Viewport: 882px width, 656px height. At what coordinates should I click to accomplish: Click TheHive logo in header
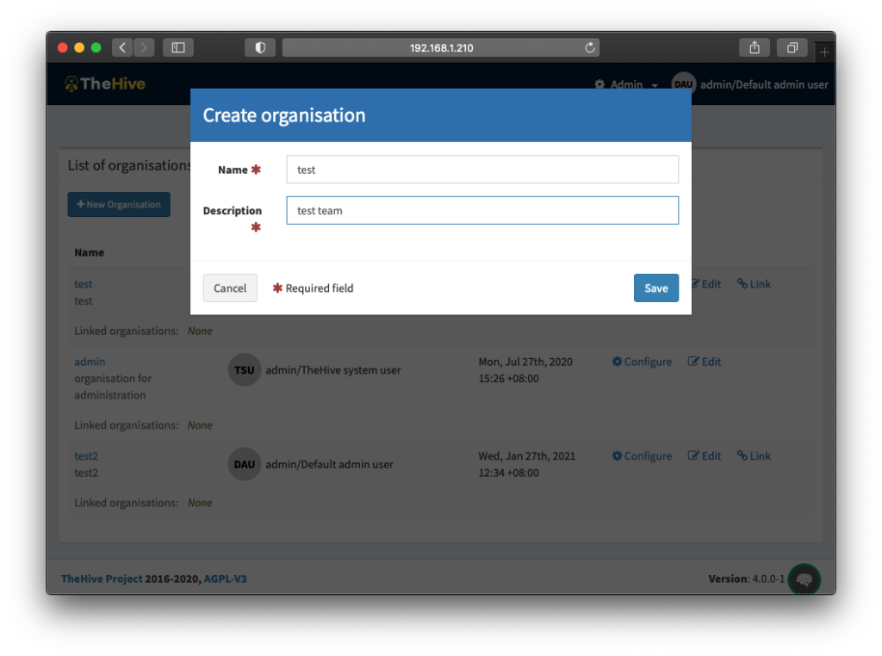coord(105,84)
